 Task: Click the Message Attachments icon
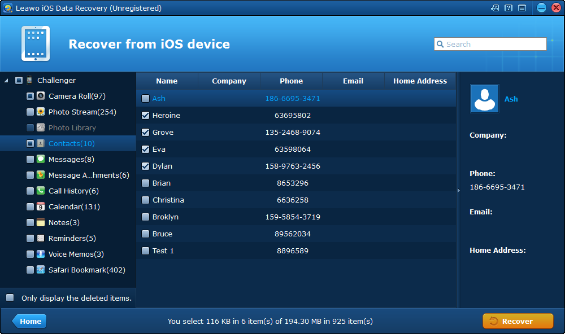41,175
